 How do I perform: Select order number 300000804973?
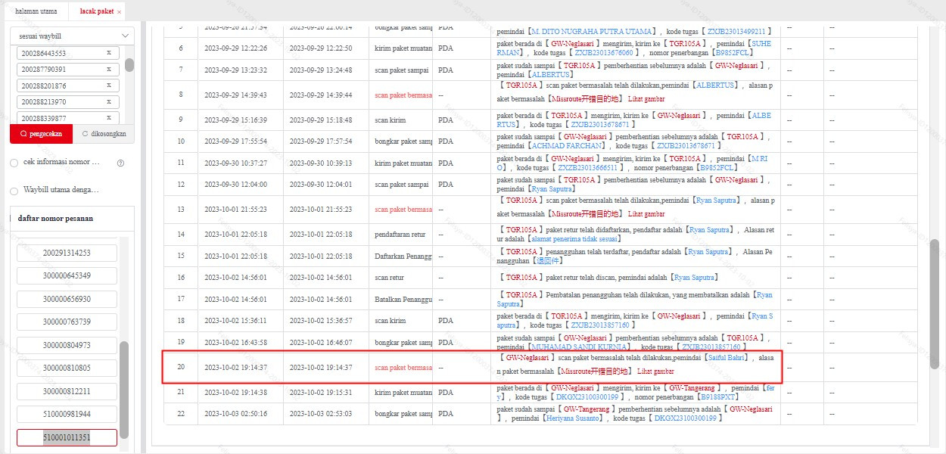pyautogui.click(x=67, y=345)
